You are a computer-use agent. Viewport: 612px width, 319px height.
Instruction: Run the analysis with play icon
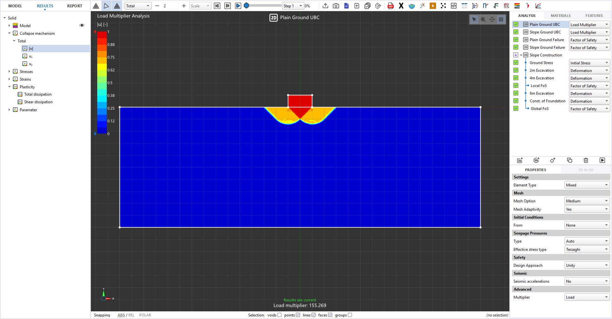pyautogui.click(x=602, y=160)
